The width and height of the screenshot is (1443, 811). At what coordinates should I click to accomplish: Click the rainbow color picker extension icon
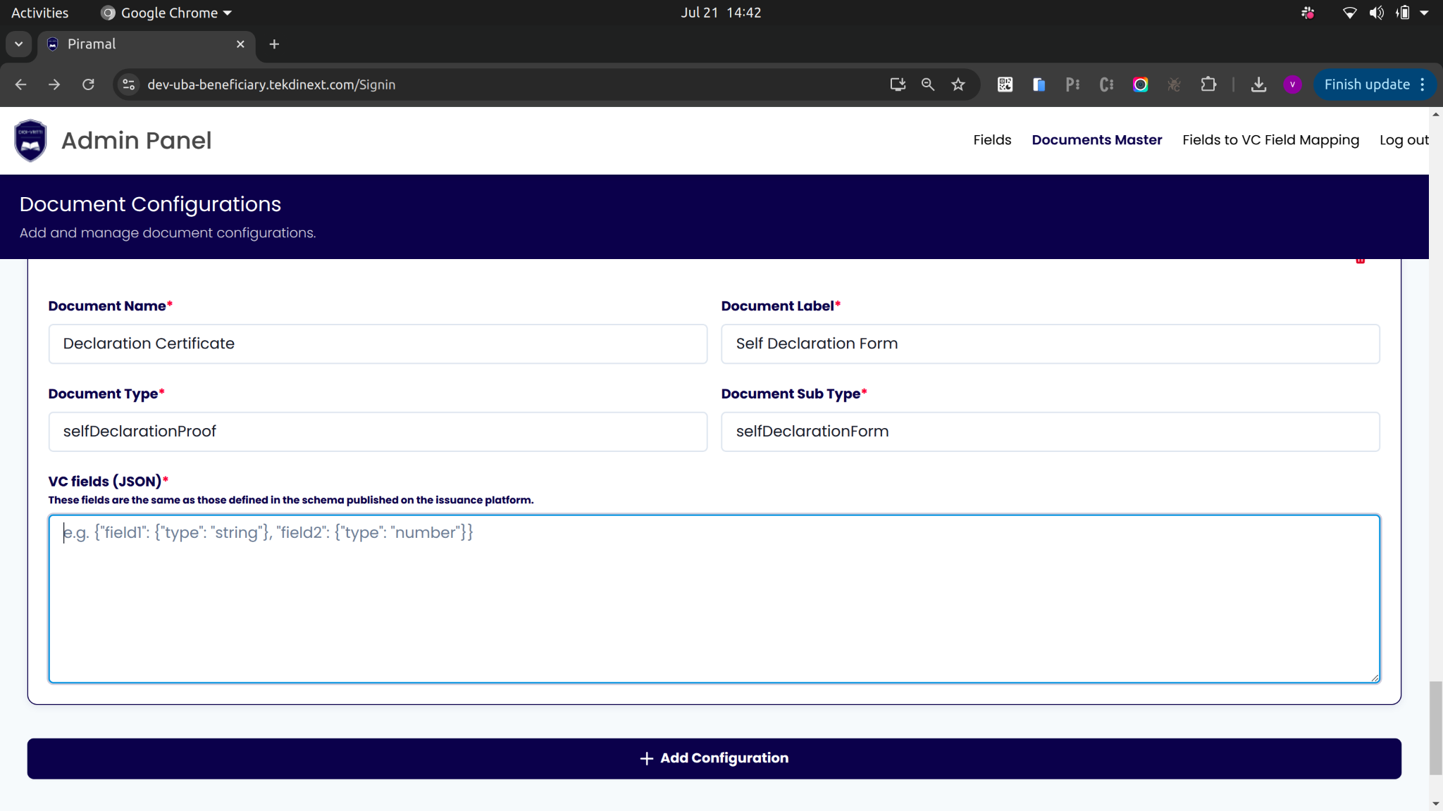pos(1140,84)
